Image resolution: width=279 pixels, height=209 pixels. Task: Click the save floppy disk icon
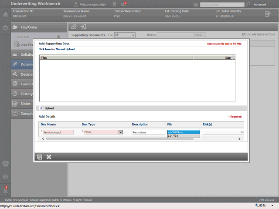point(40,157)
